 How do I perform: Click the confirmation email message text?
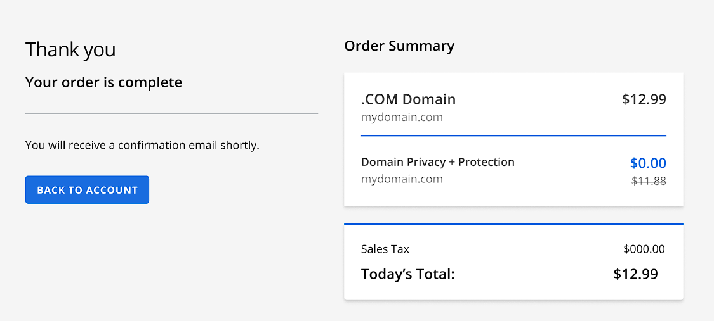(x=142, y=145)
